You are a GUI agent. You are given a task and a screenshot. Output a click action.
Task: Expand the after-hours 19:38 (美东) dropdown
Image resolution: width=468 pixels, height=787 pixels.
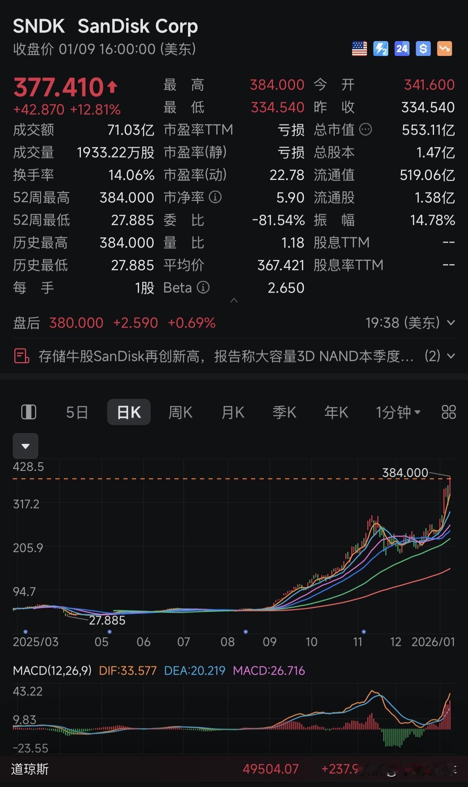[x=451, y=323]
